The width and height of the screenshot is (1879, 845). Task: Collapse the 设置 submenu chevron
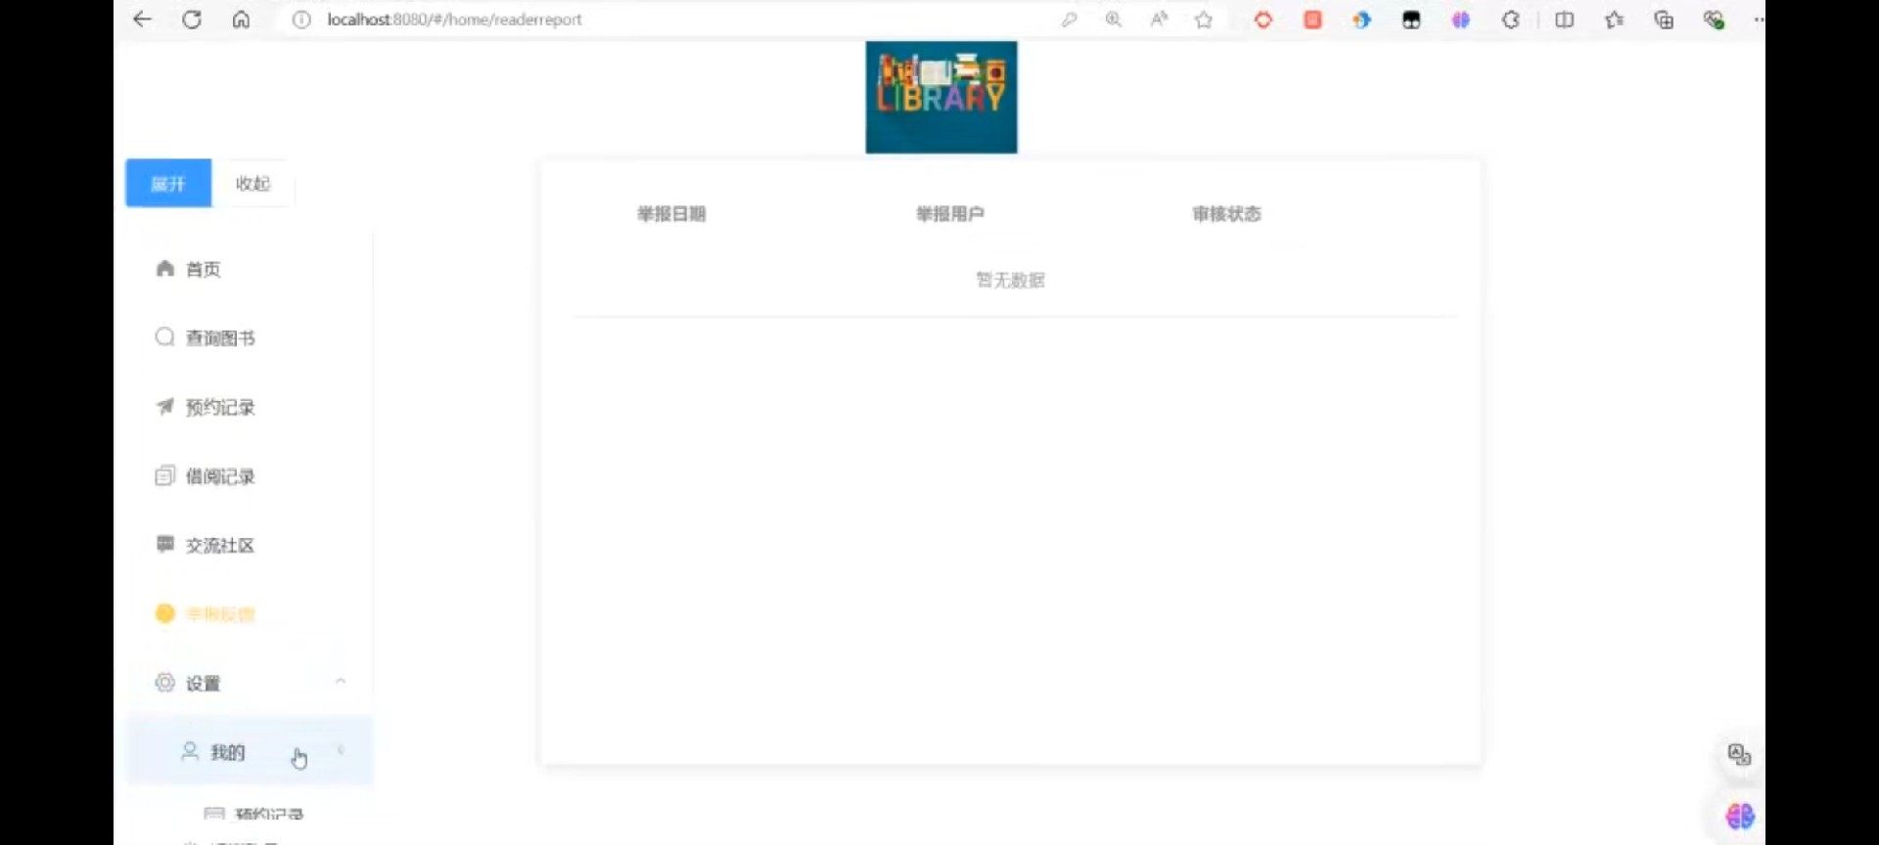pos(341,682)
